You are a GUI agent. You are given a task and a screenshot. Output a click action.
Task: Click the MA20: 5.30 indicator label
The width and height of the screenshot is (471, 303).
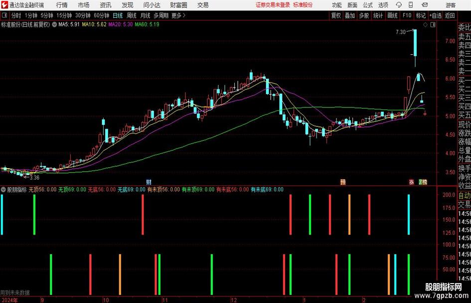point(121,24)
